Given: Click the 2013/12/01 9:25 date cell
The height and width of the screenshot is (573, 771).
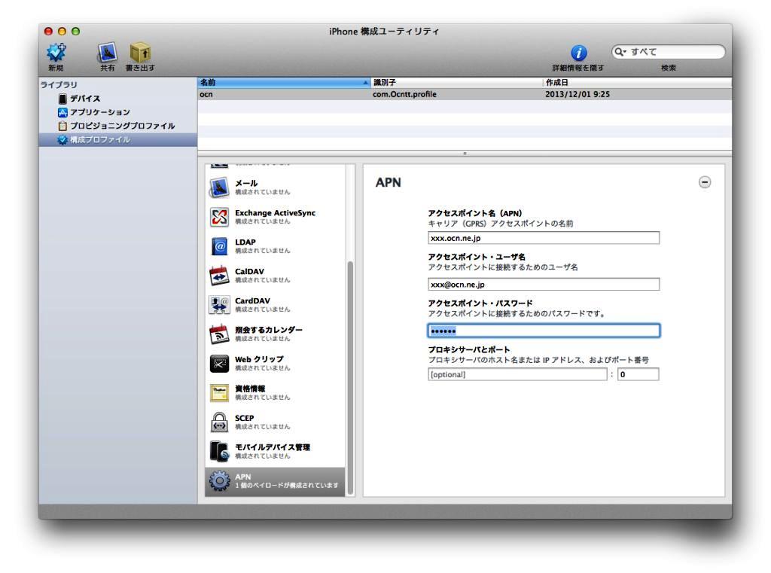Looking at the screenshot, I should pyautogui.click(x=577, y=94).
